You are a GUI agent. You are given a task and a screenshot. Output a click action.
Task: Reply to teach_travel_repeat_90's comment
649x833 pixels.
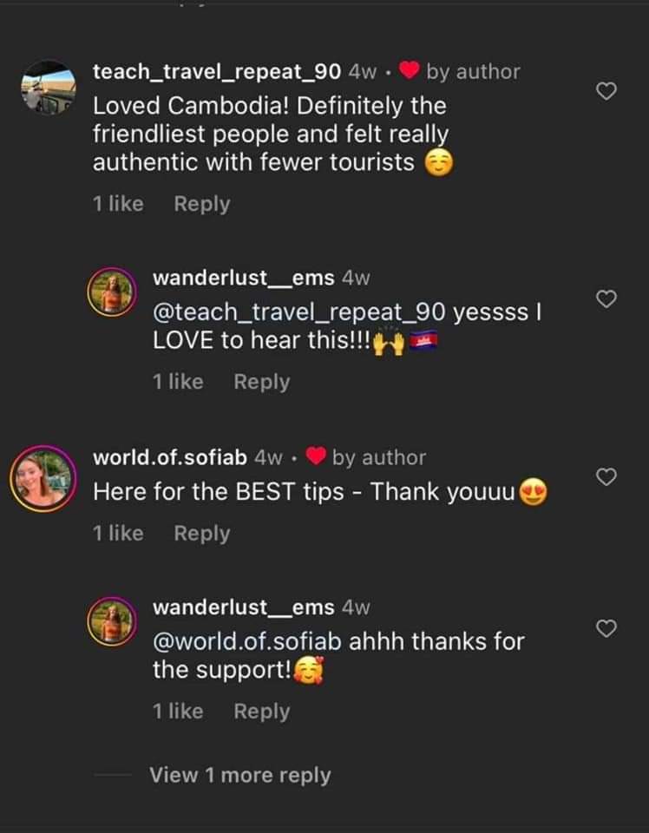(x=201, y=204)
